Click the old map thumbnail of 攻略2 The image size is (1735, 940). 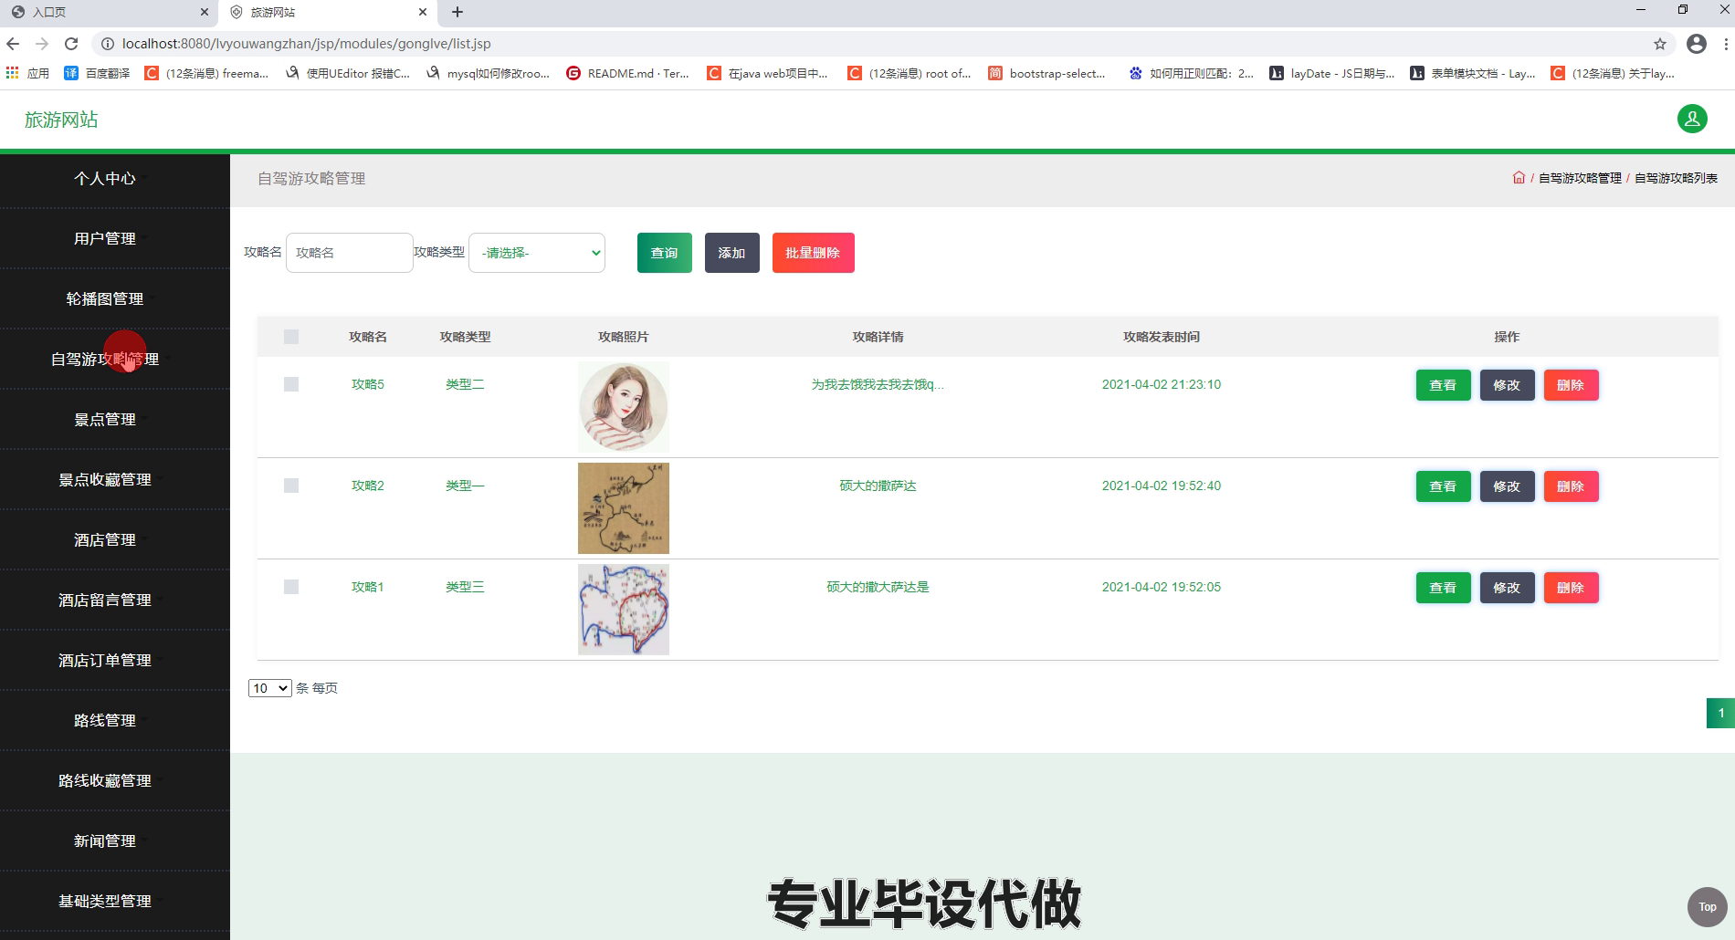click(x=624, y=508)
